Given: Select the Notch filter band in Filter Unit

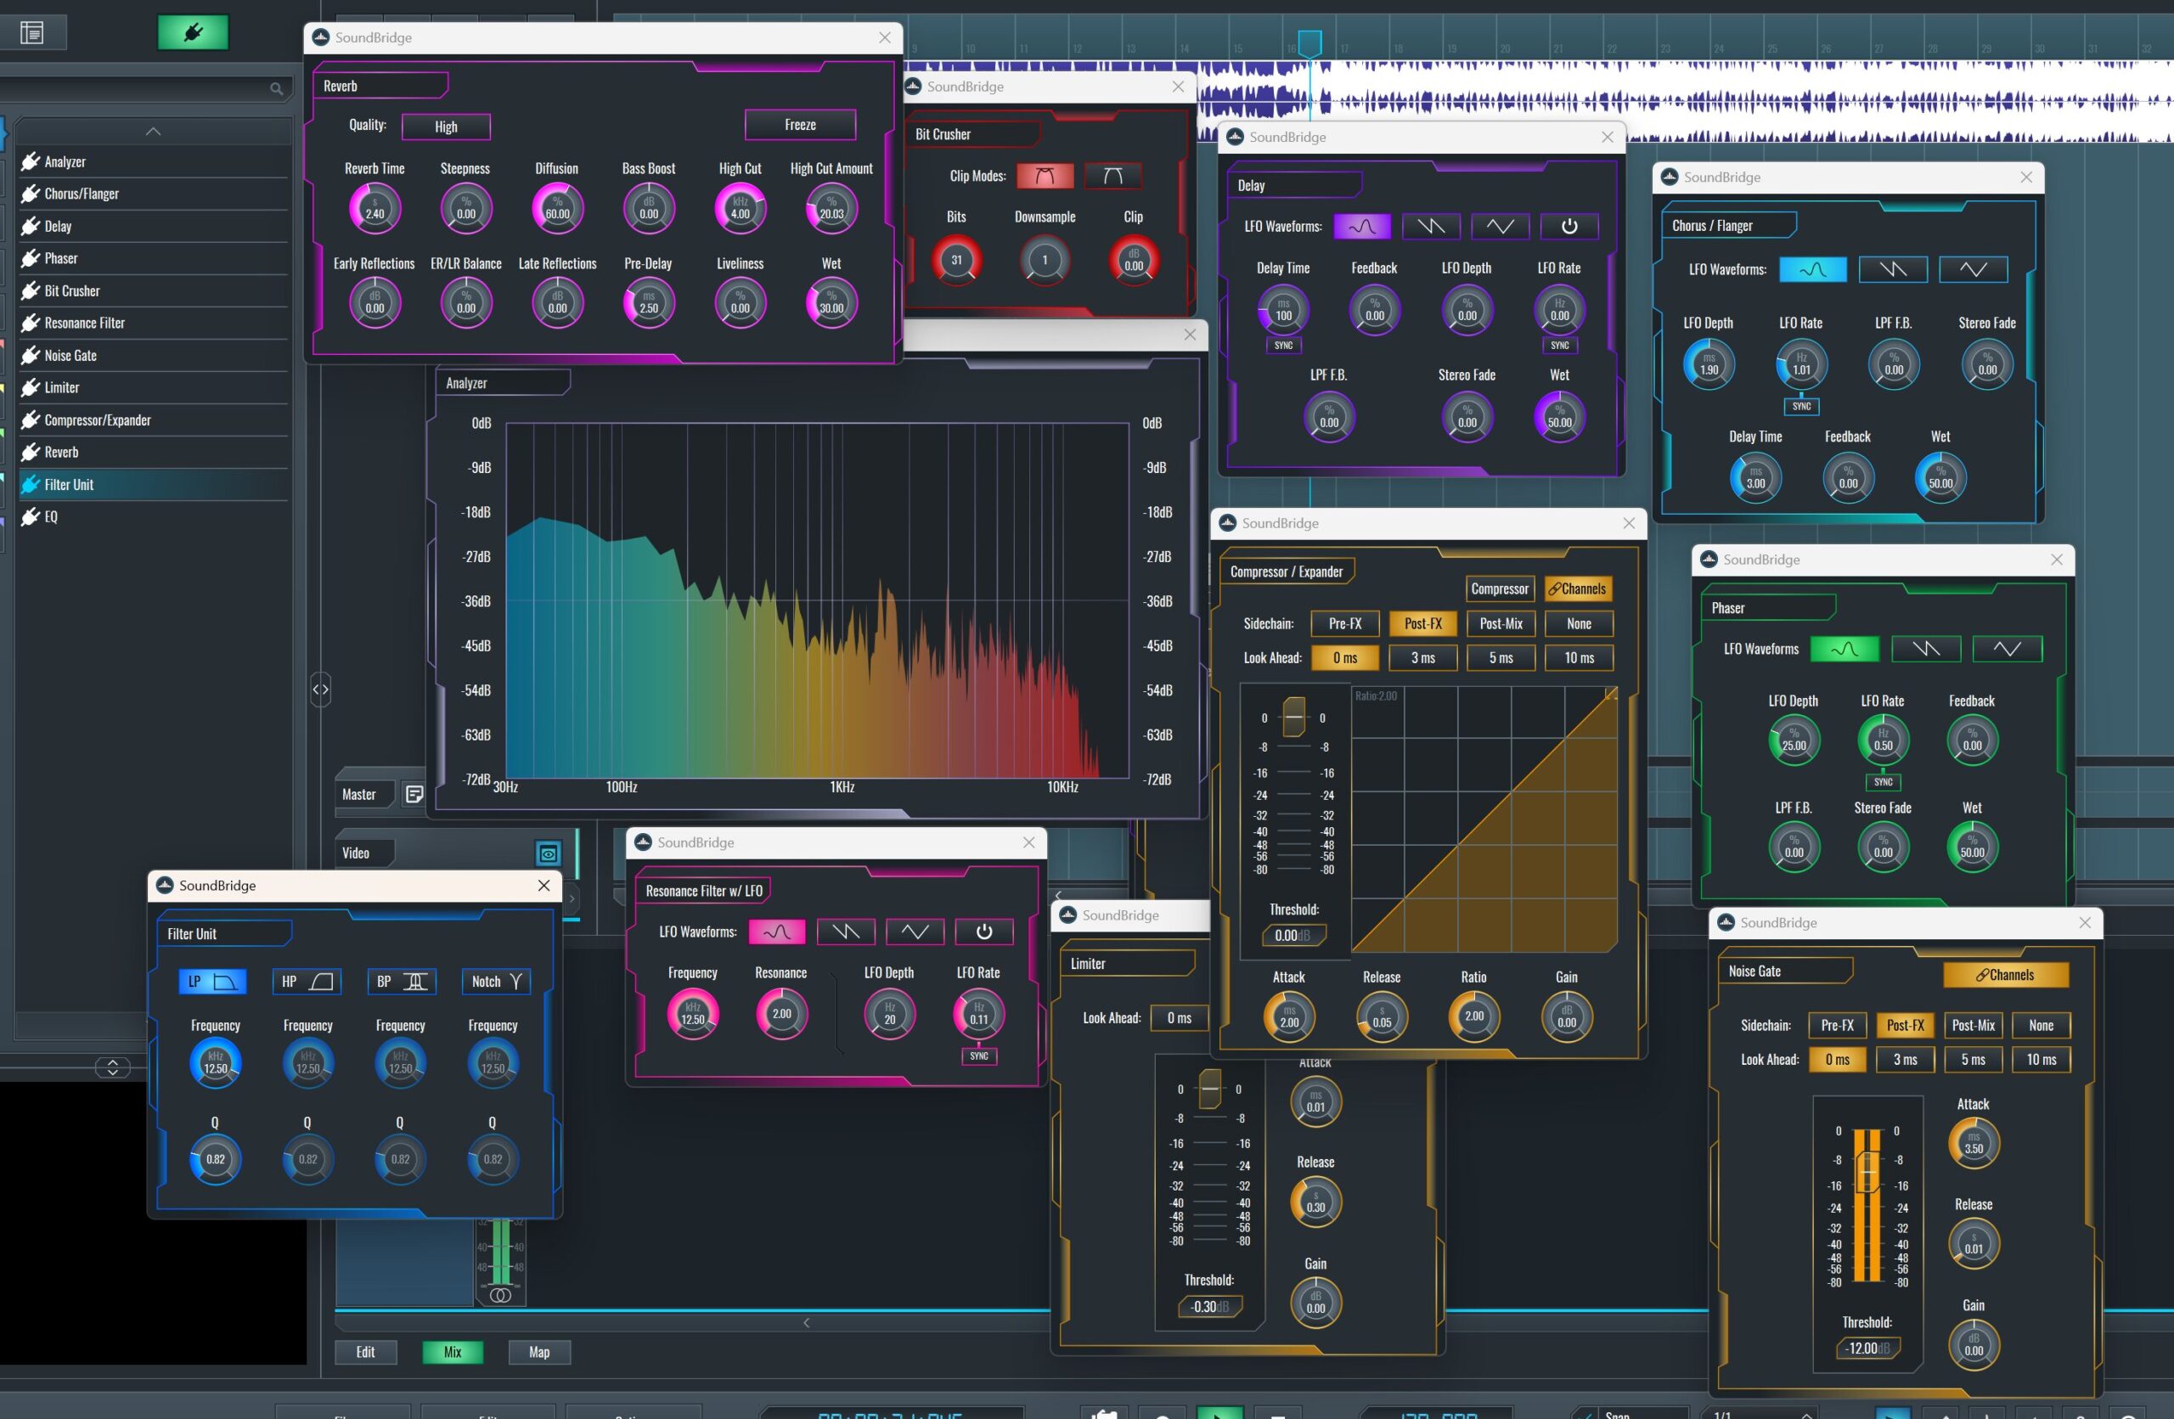Looking at the screenshot, I should (x=496, y=982).
